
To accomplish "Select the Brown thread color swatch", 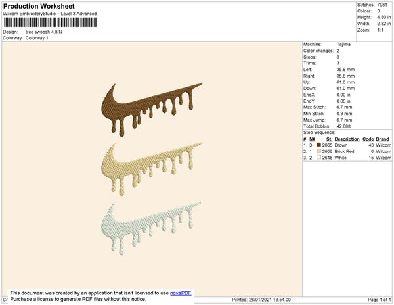I will pos(319,145).
